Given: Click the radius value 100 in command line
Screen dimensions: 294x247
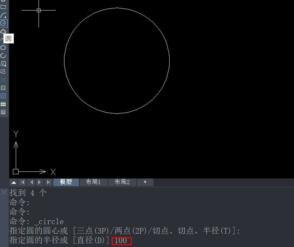Looking at the screenshot, I should pyautogui.click(x=121, y=241).
